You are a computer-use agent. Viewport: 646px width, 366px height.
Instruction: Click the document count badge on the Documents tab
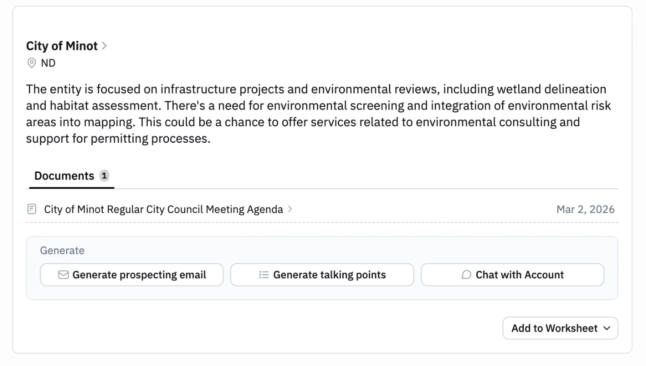point(104,176)
